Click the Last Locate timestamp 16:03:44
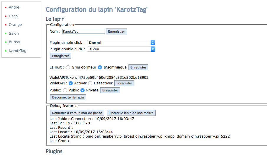This screenshot has width=267, height=157. point(104,132)
